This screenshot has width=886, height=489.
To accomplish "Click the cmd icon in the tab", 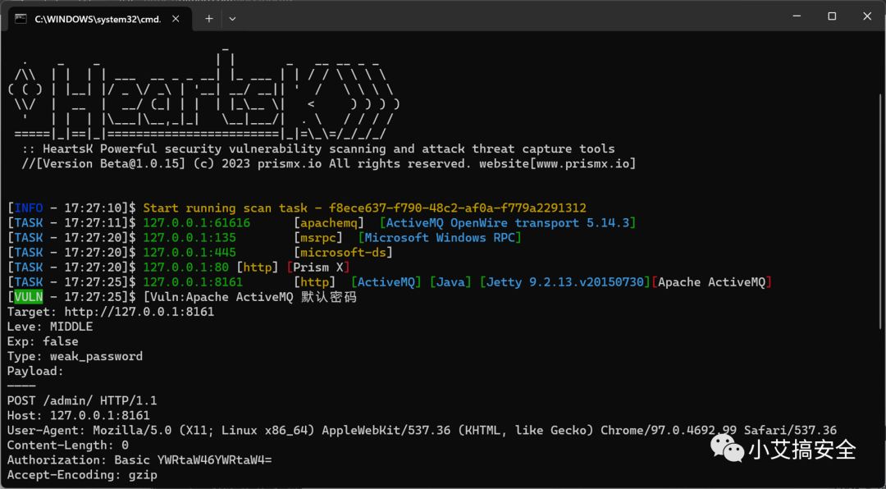I will click(21, 19).
